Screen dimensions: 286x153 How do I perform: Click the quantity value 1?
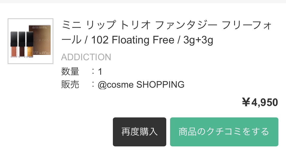(x=100, y=72)
